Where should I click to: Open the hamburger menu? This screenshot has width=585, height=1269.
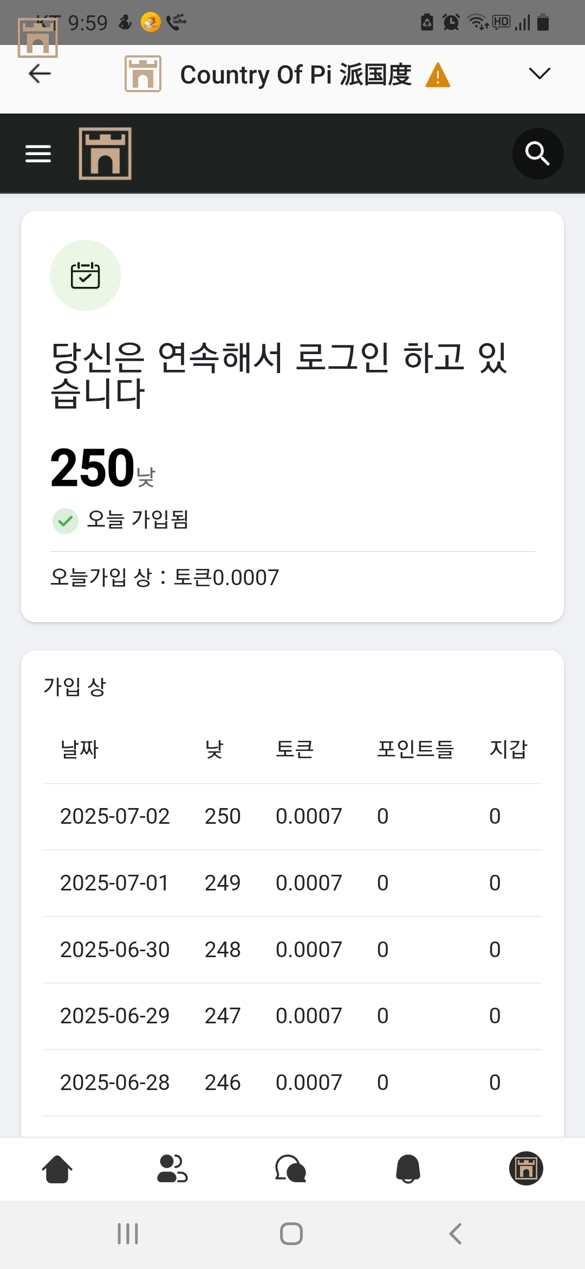pyautogui.click(x=38, y=153)
